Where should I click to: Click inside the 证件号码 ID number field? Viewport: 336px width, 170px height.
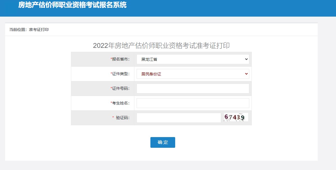coord(193,88)
